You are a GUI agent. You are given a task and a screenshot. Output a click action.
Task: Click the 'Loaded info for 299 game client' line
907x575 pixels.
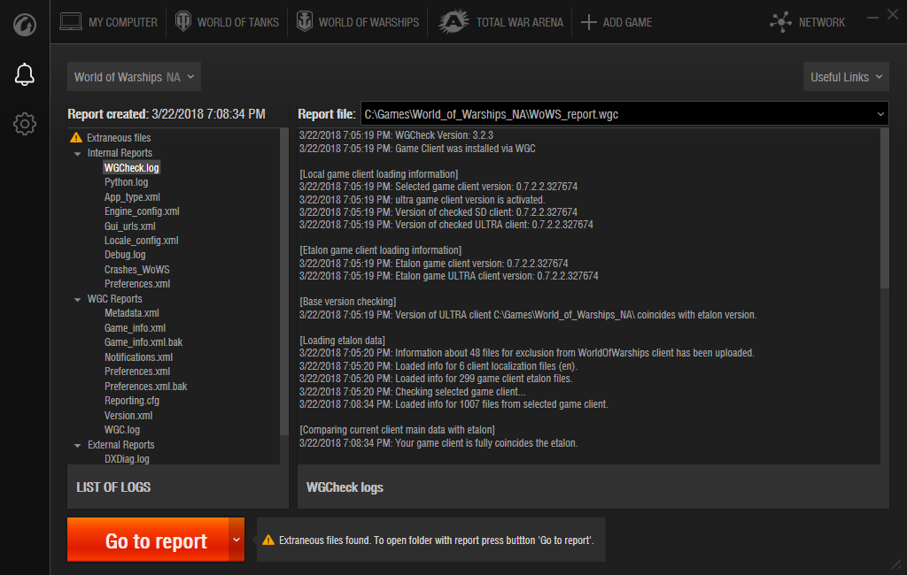point(436,379)
